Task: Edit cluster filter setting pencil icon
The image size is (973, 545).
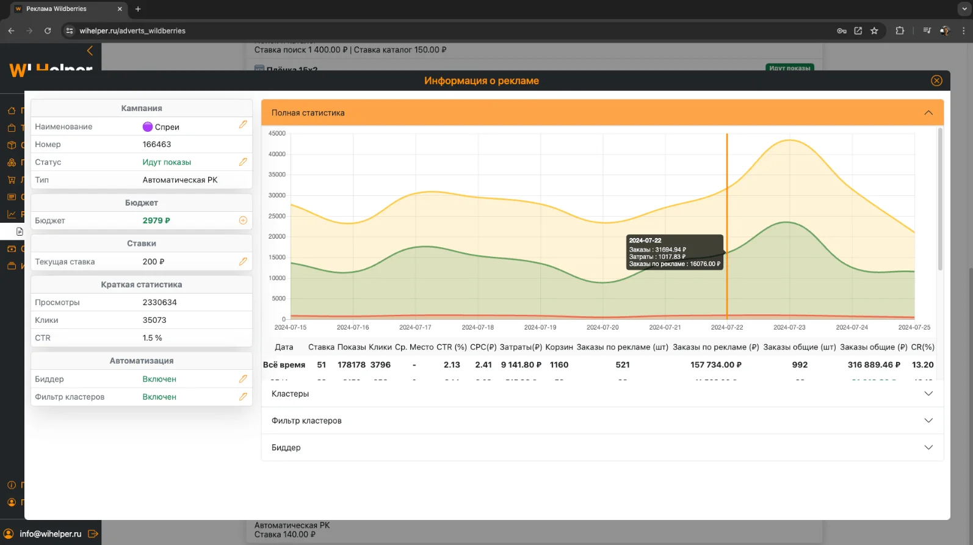Action: coord(243,397)
